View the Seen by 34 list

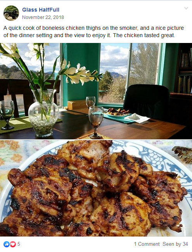point(175,244)
